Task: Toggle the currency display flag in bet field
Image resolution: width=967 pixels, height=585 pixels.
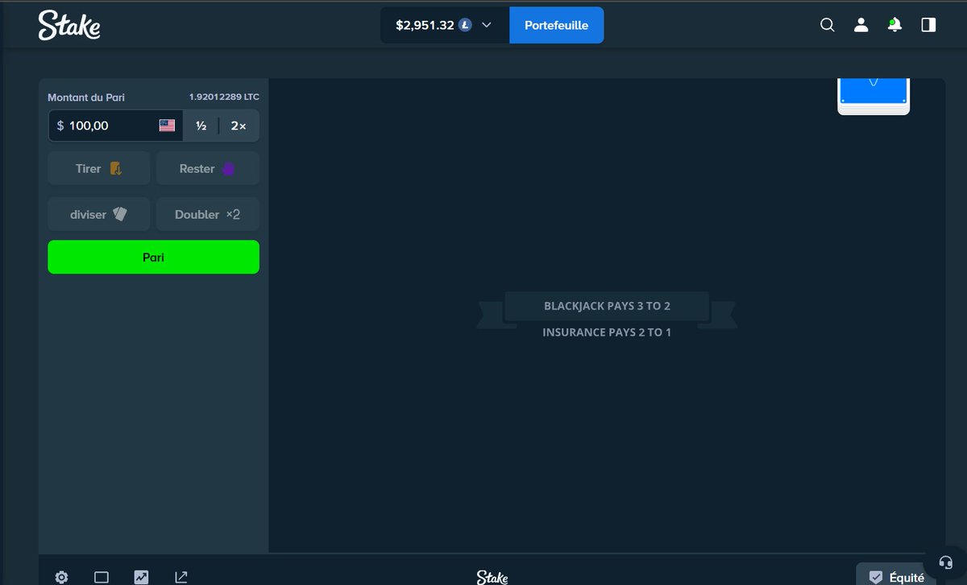Action: click(x=167, y=125)
